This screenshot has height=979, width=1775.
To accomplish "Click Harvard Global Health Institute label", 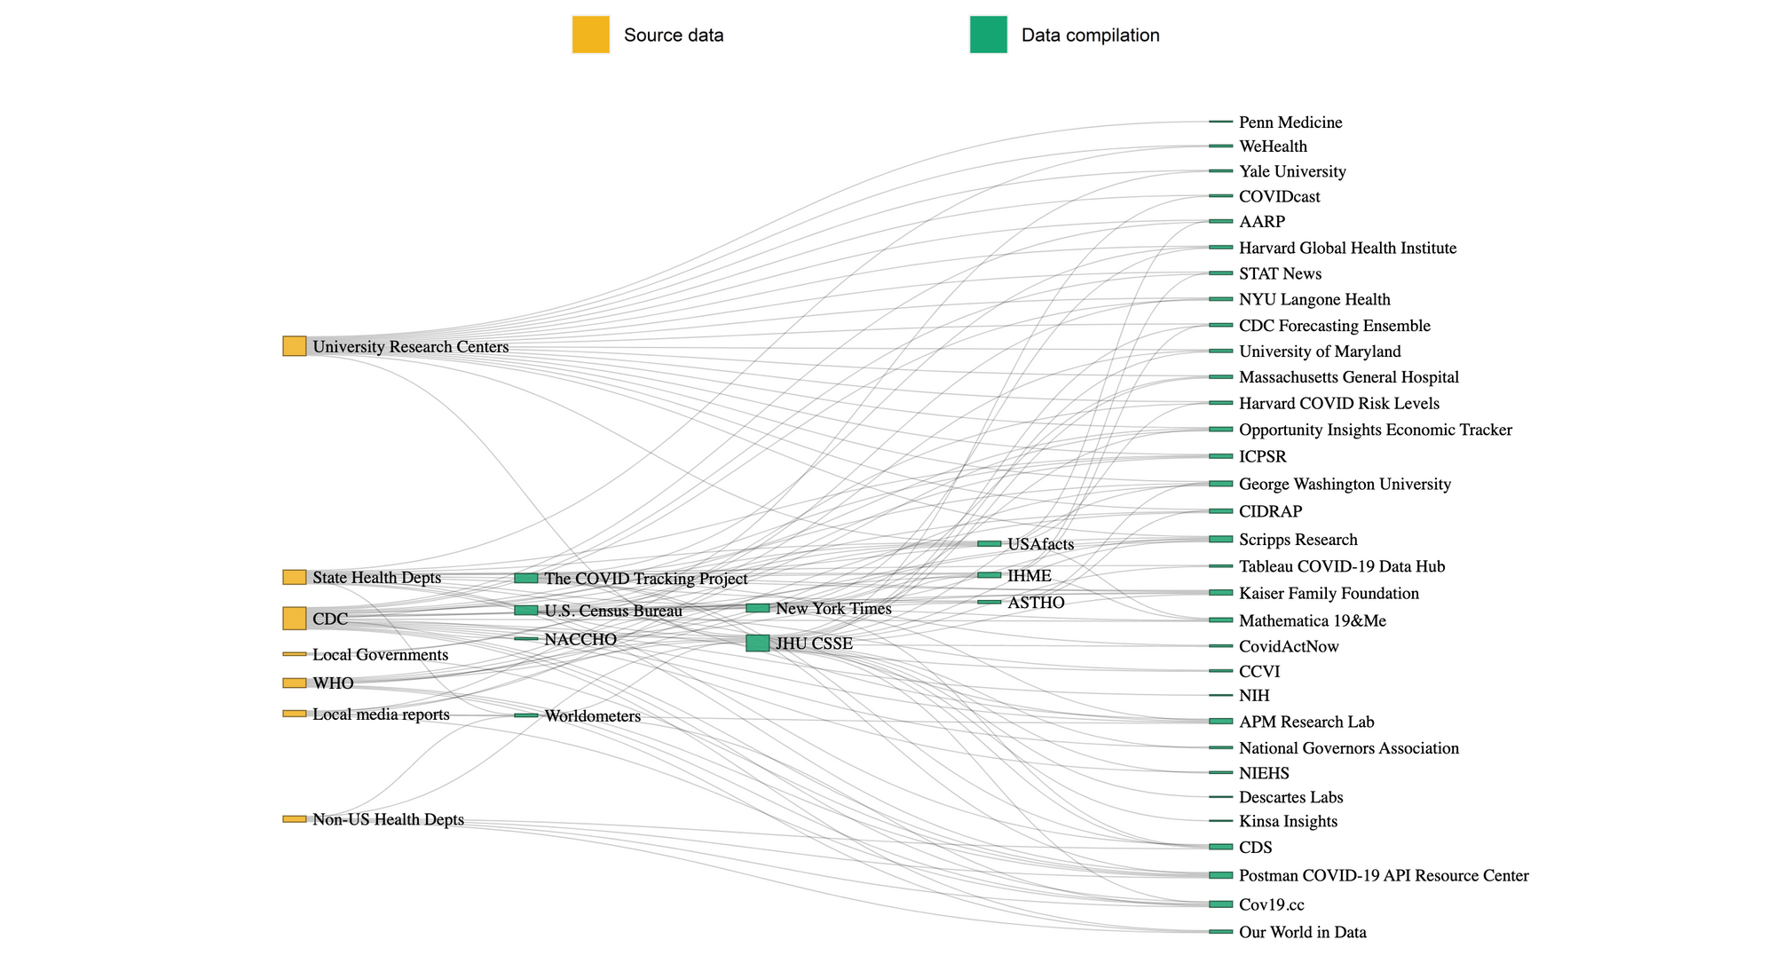I will [x=1347, y=248].
